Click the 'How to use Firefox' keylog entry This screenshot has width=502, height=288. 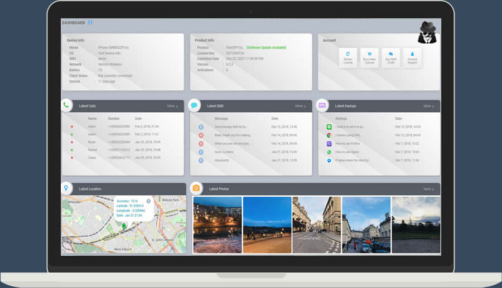pyautogui.click(x=347, y=144)
